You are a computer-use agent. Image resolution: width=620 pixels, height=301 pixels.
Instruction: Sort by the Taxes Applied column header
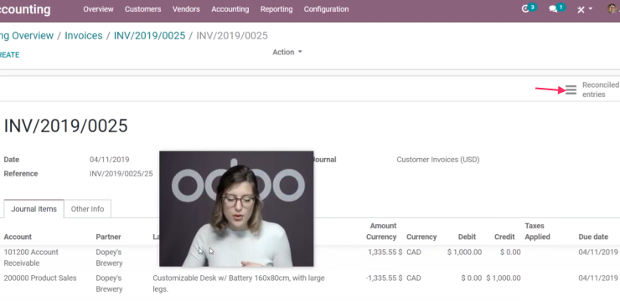[537, 231]
